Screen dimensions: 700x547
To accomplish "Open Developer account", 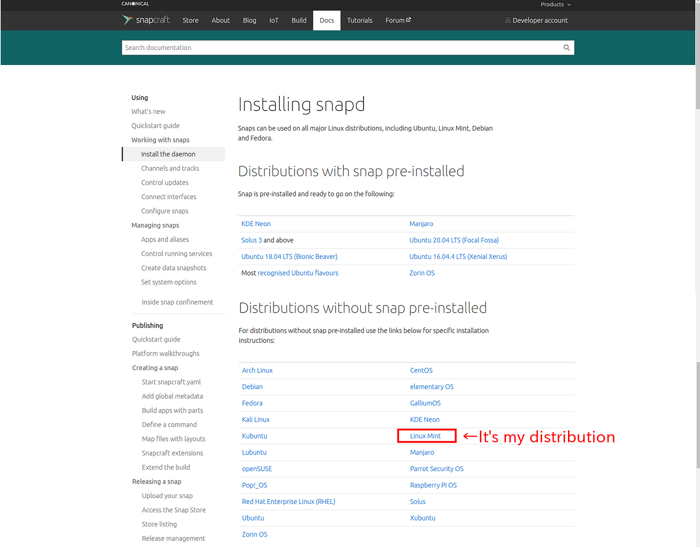I will tap(536, 20).
